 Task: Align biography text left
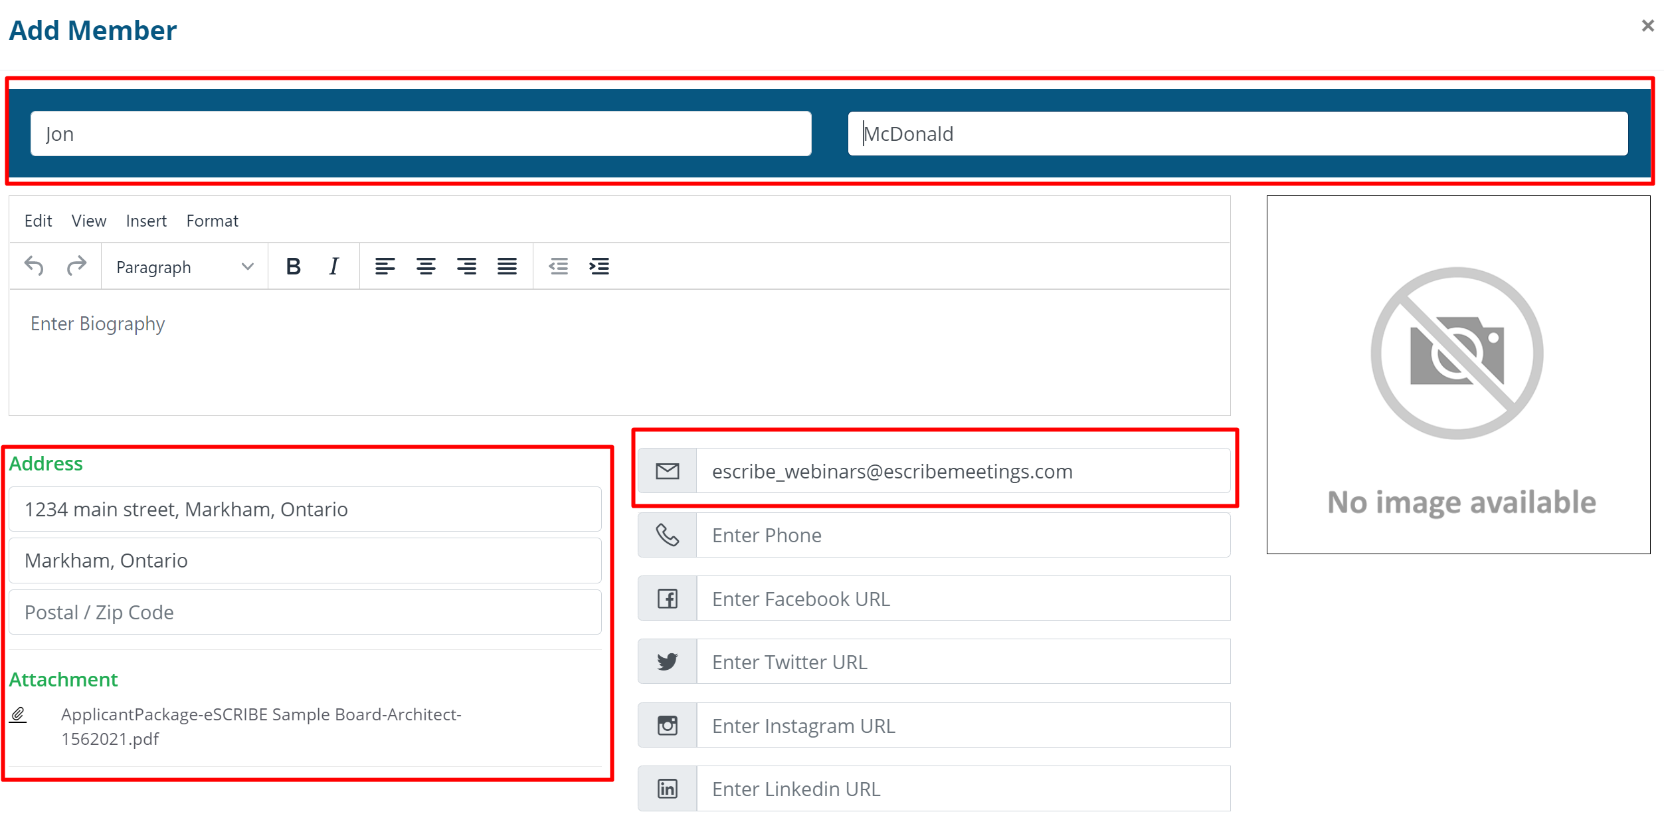[385, 266]
